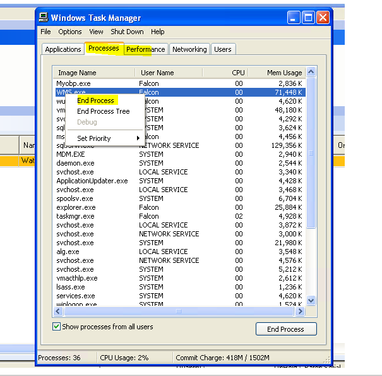Click the vertical scrollbar thumb

tap(311, 153)
